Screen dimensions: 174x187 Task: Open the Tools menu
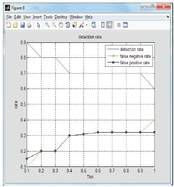48,17
